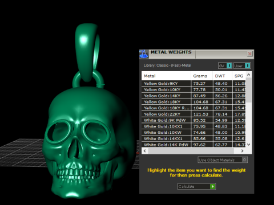This screenshot has width=274, height=205.
Task: Click the 85.66 grams cell
Action: click(202, 138)
